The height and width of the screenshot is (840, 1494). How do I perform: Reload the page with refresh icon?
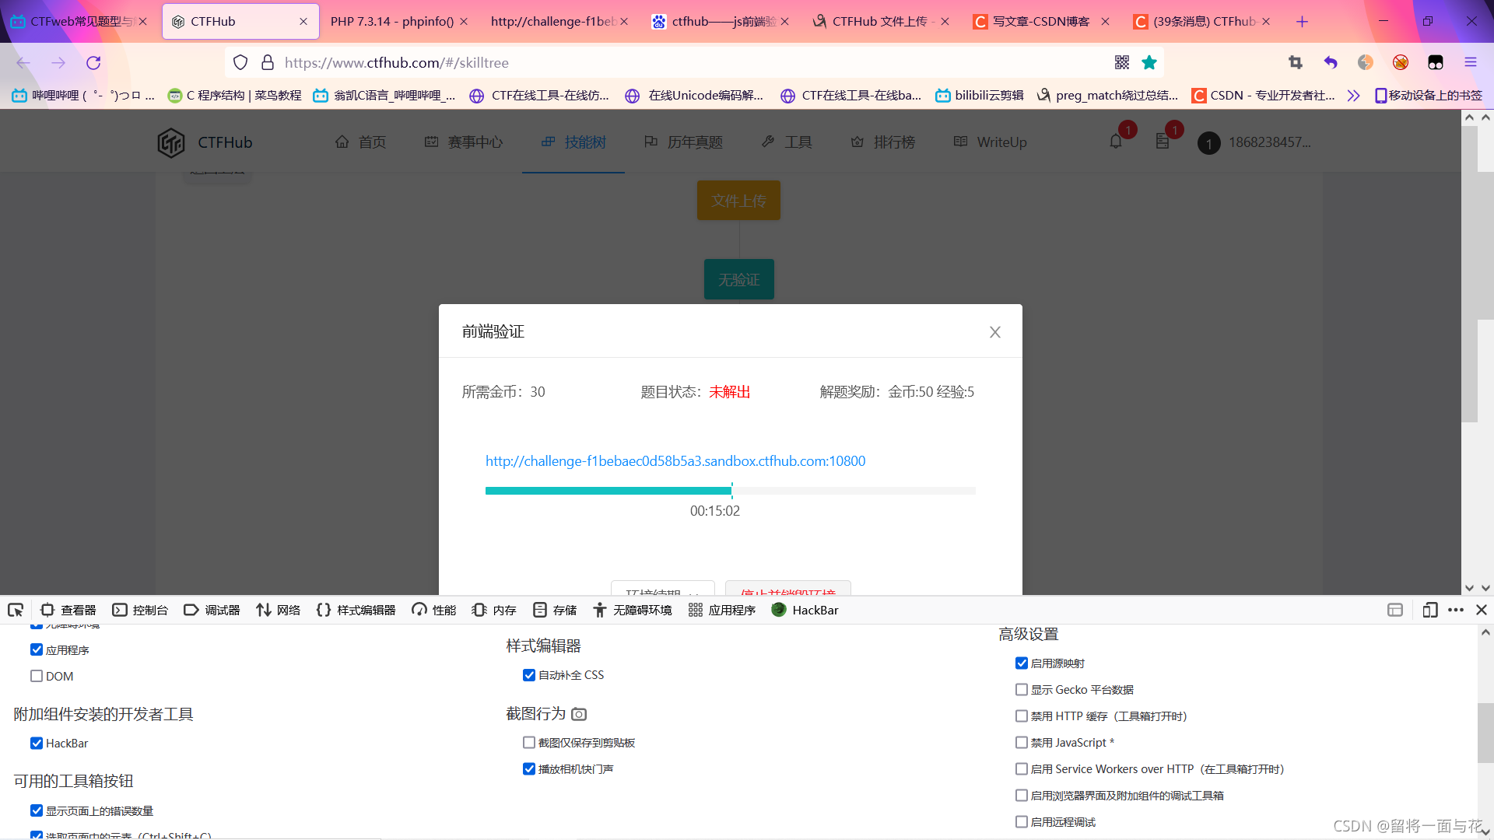pyautogui.click(x=93, y=62)
